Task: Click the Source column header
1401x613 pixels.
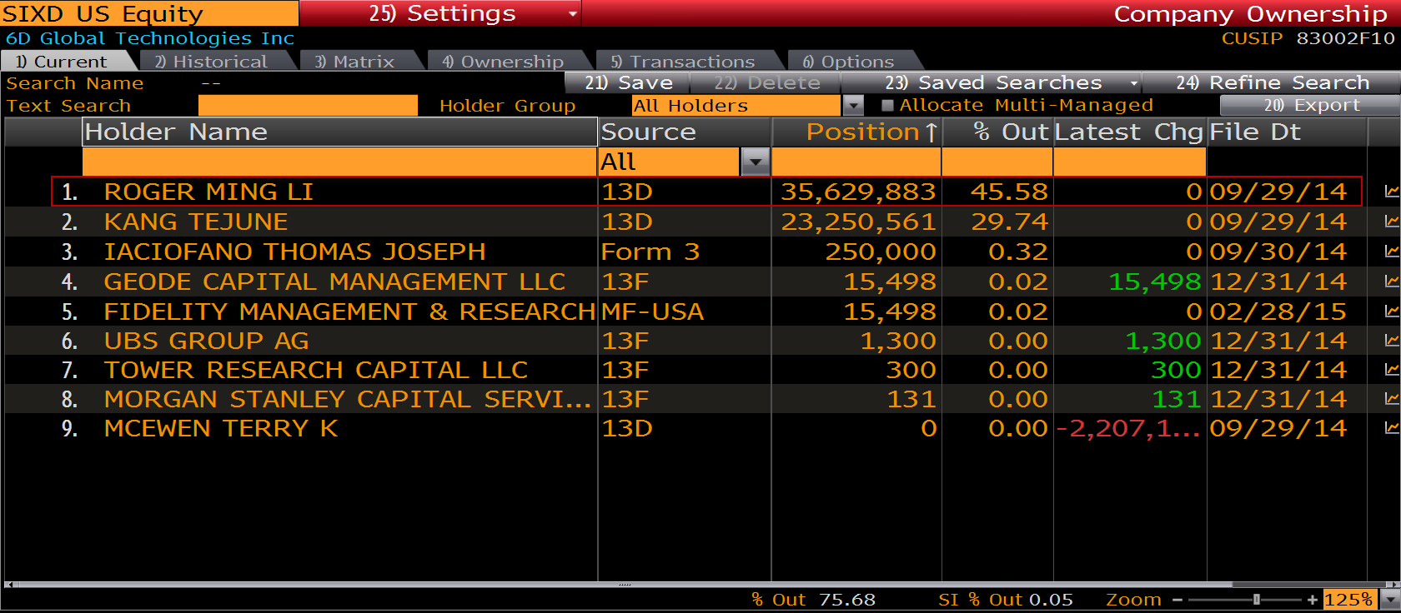Action: point(685,132)
